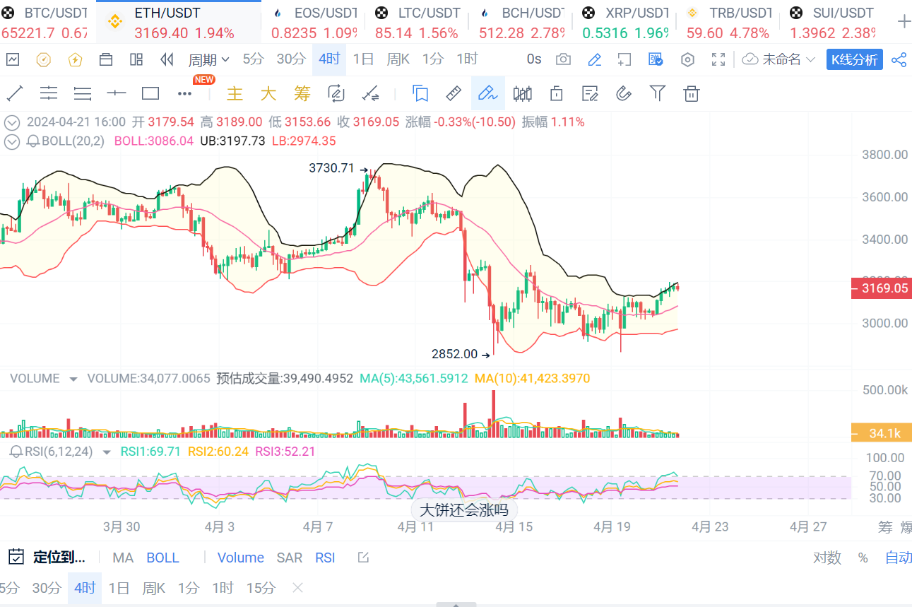Select the rectangle drawing tool
This screenshot has height=607, width=912.
pos(150,93)
